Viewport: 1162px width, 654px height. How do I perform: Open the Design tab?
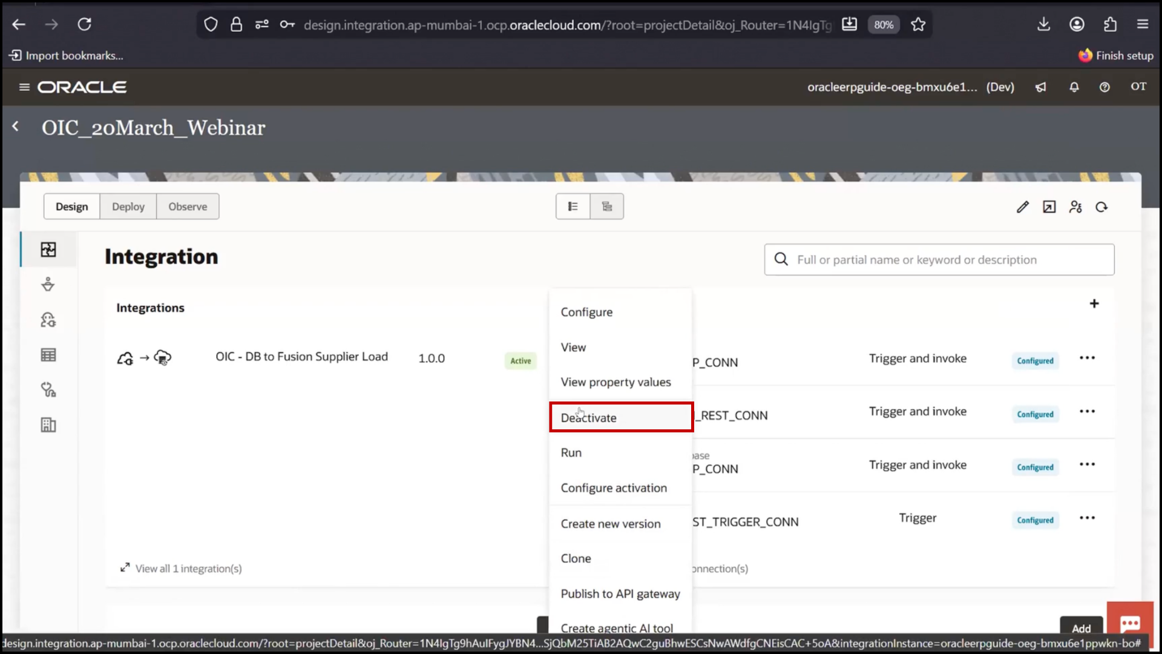point(72,206)
